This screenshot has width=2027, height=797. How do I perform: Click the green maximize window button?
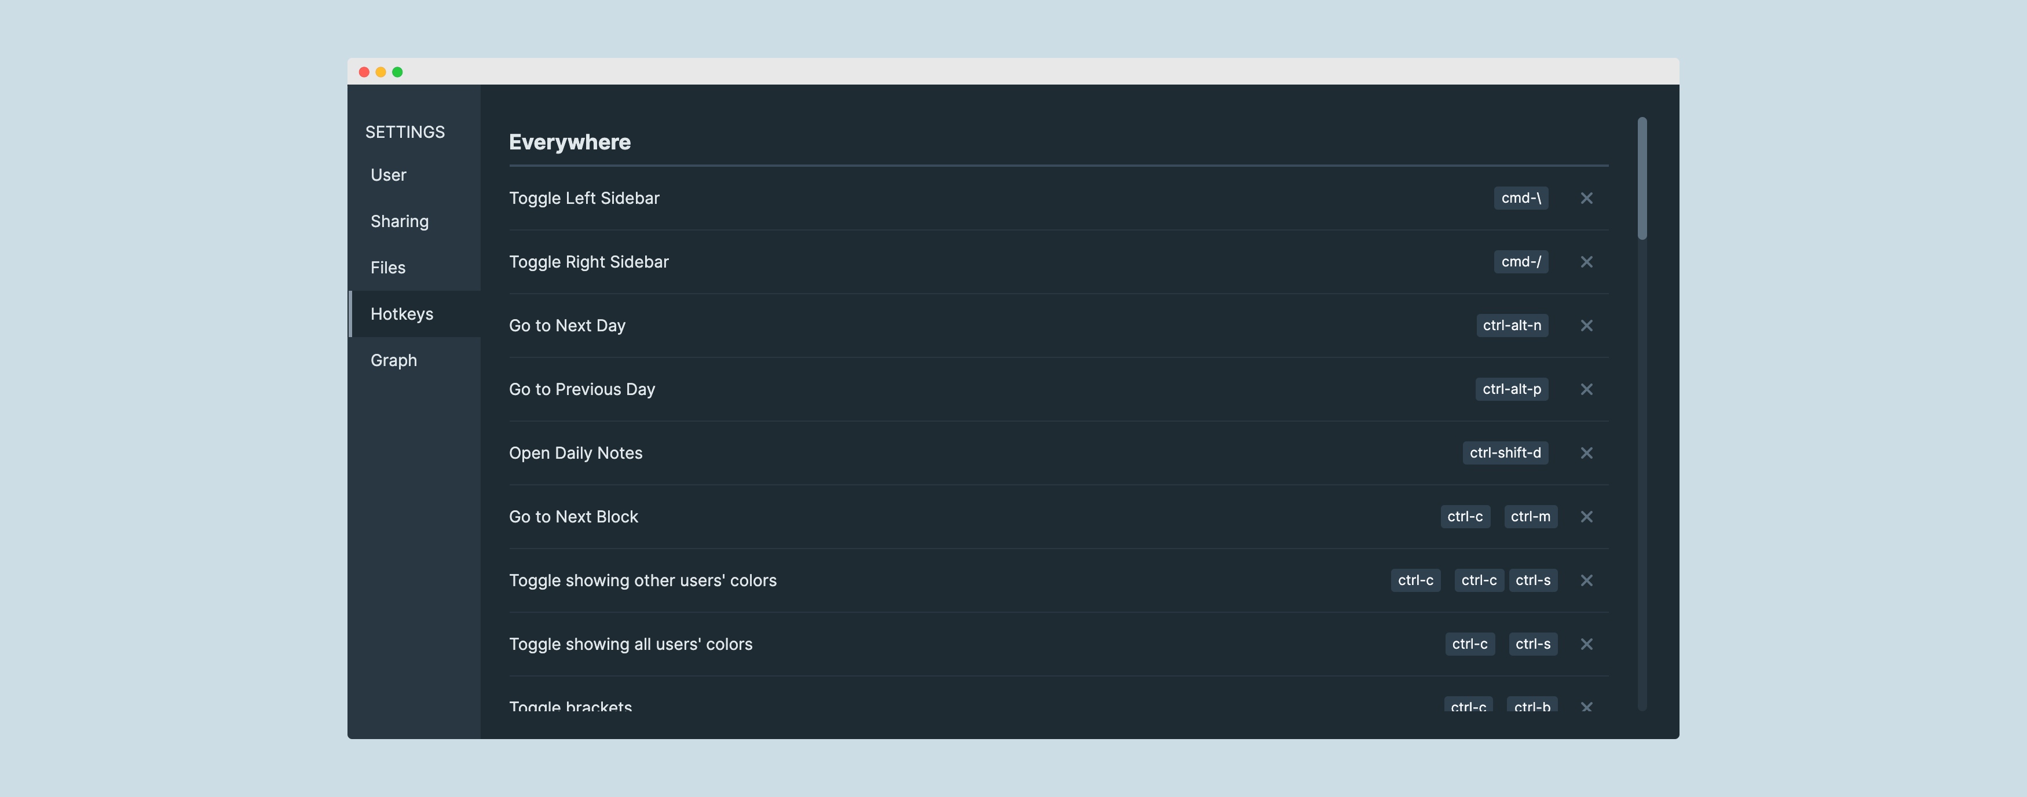(x=397, y=72)
